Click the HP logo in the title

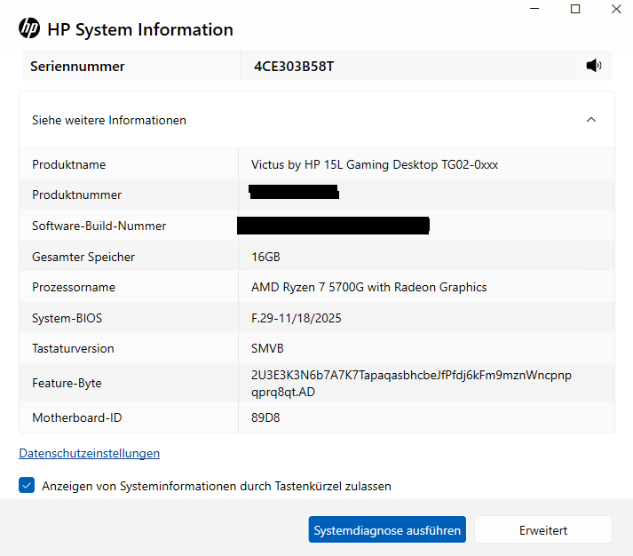[29, 28]
